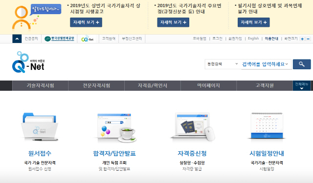This screenshot has height=183, width=313.
Task: Click the 로그인 link
Action: 217,39
